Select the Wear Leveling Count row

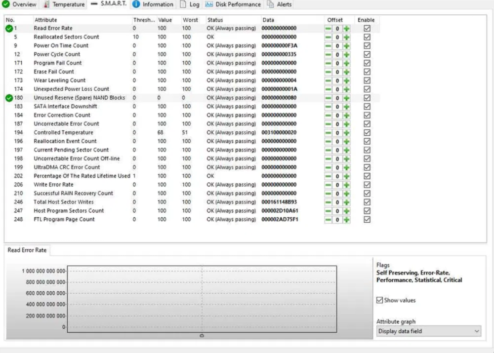[59, 80]
